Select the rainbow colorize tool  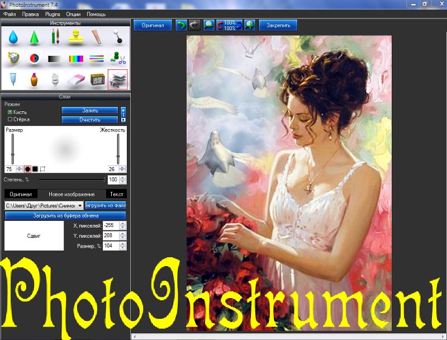click(76, 59)
